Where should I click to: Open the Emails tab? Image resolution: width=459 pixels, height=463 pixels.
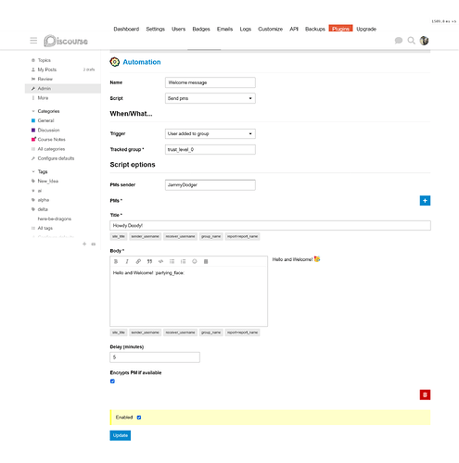coord(224,29)
